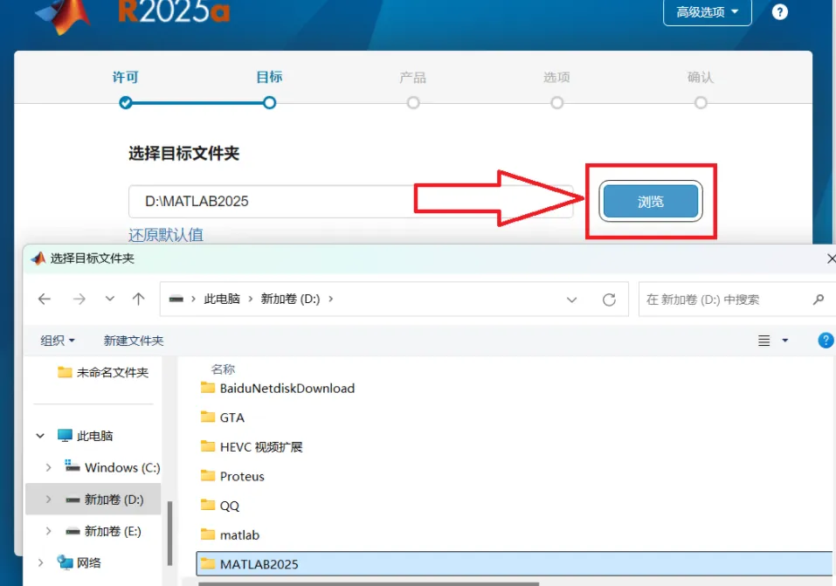Select the lowercase matlab folder
This screenshot has width=836, height=586.
tap(230, 534)
